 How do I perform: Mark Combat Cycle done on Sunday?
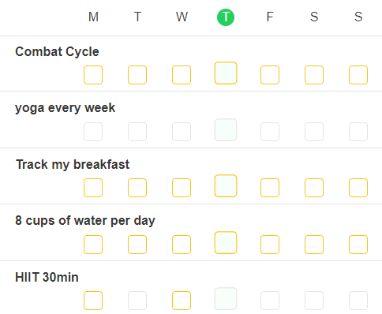[358, 75]
